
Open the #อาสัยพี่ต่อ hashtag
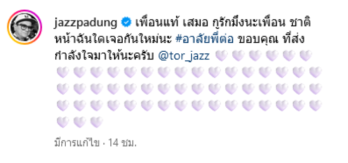204,40
